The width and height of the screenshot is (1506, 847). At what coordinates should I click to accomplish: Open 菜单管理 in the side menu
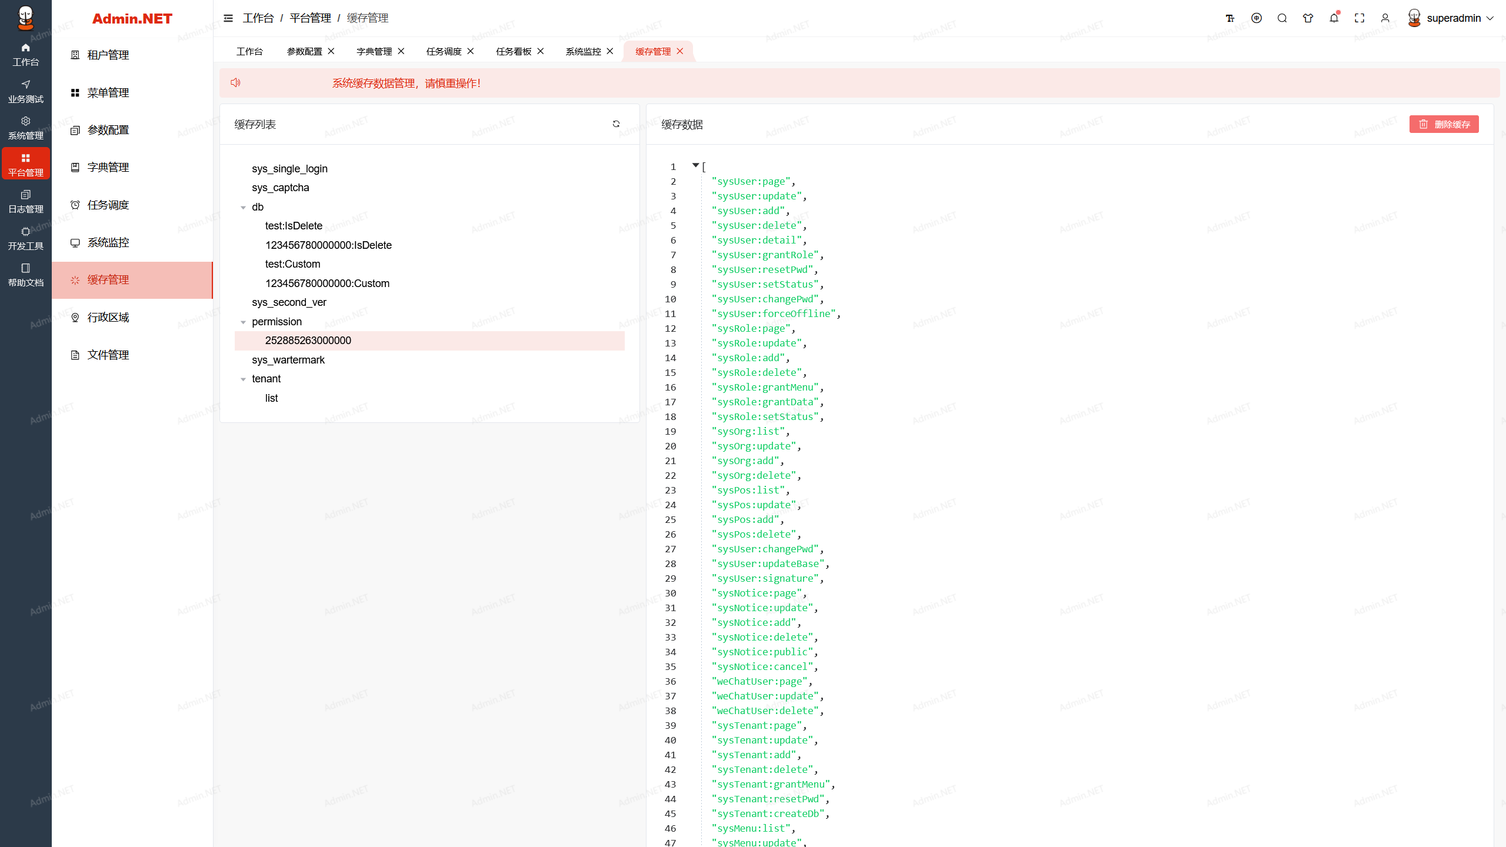108,93
